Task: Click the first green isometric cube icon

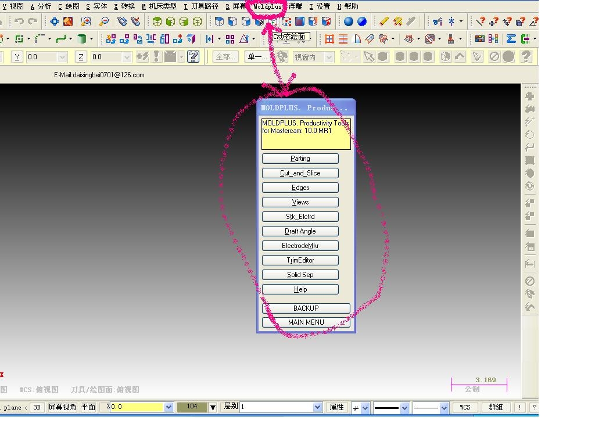Action: pyautogui.click(x=157, y=21)
